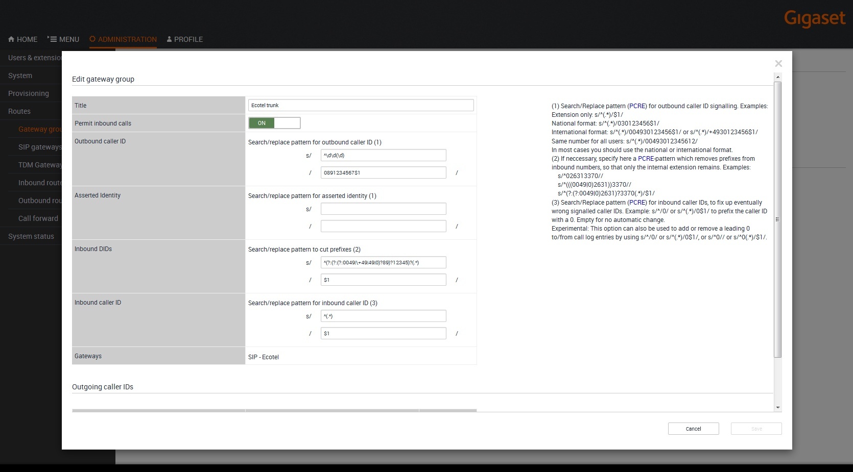Edit the Title field containing Ecotel trunk
The image size is (853, 472).
click(361, 105)
